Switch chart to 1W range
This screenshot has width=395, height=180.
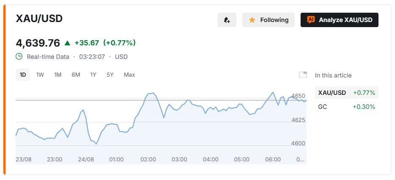tap(40, 75)
